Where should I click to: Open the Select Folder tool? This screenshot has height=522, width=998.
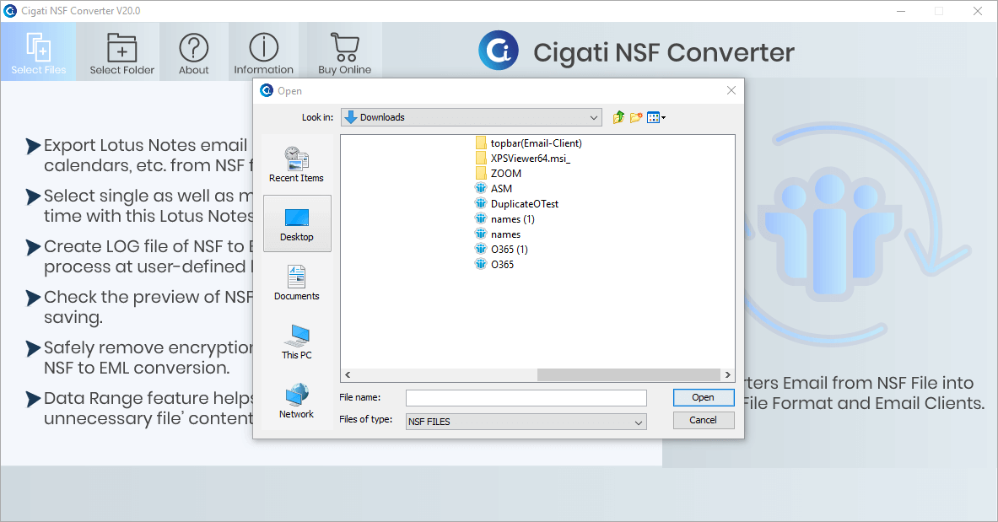pyautogui.click(x=121, y=51)
